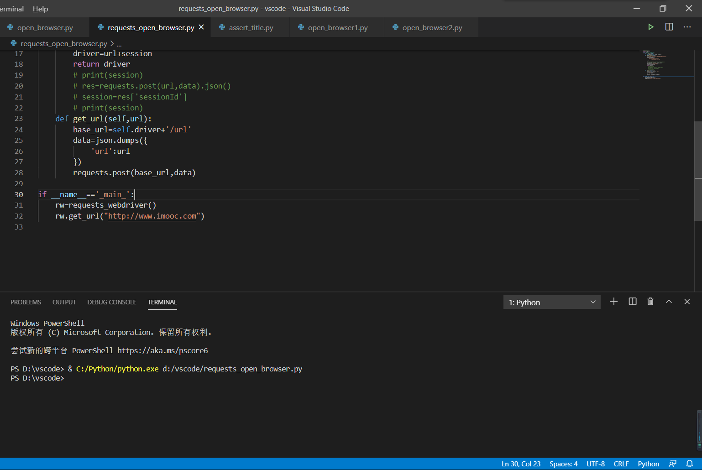Click the Python icon on assert_title.py tab
Screen dimensions: 702x470
[222, 27]
